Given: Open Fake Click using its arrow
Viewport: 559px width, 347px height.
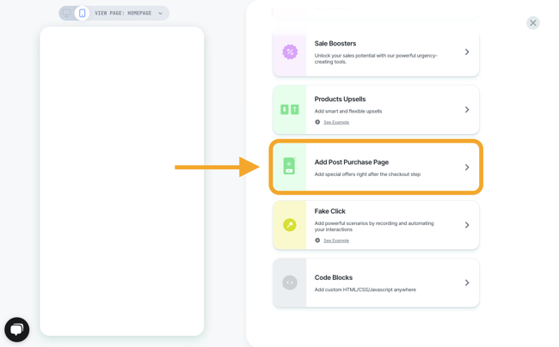Looking at the screenshot, I should (467, 225).
